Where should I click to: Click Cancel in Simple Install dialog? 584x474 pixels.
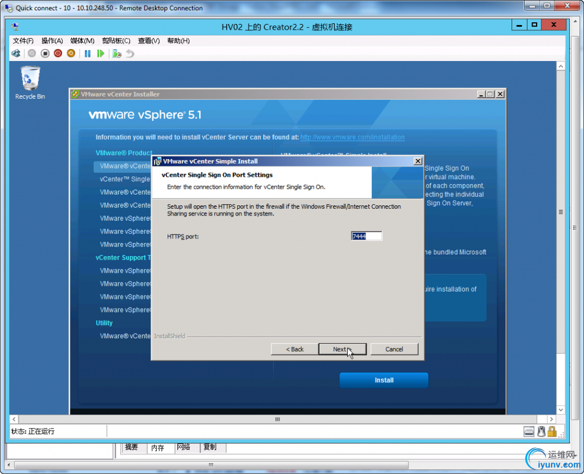(394, 349)
